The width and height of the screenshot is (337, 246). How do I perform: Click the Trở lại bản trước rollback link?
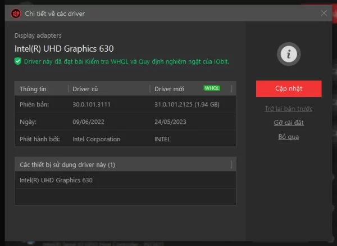(x=289, y=109)
